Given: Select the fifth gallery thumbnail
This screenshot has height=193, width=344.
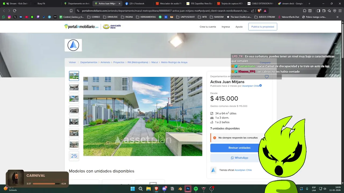Looking at the screenshot, I should point(74,122).
